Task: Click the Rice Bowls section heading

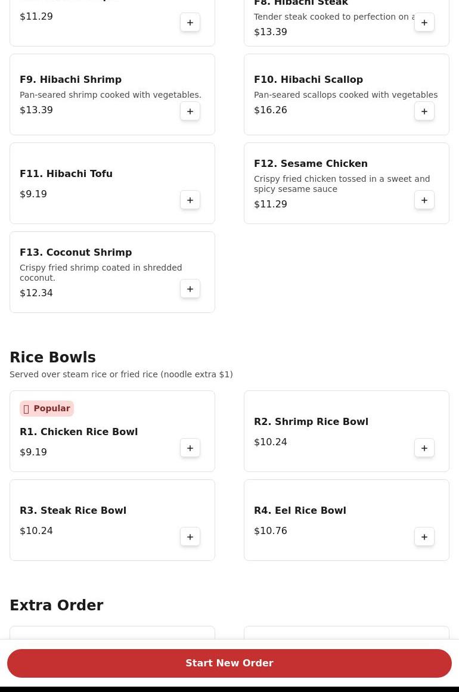Action: pos(52,358)
